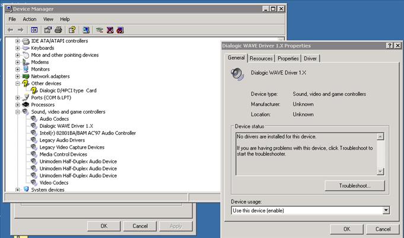This screenshot has height=238, width=404.
Task: Click the Network adapters category icon
Action: pyautogui.click(x=26, y=76)
